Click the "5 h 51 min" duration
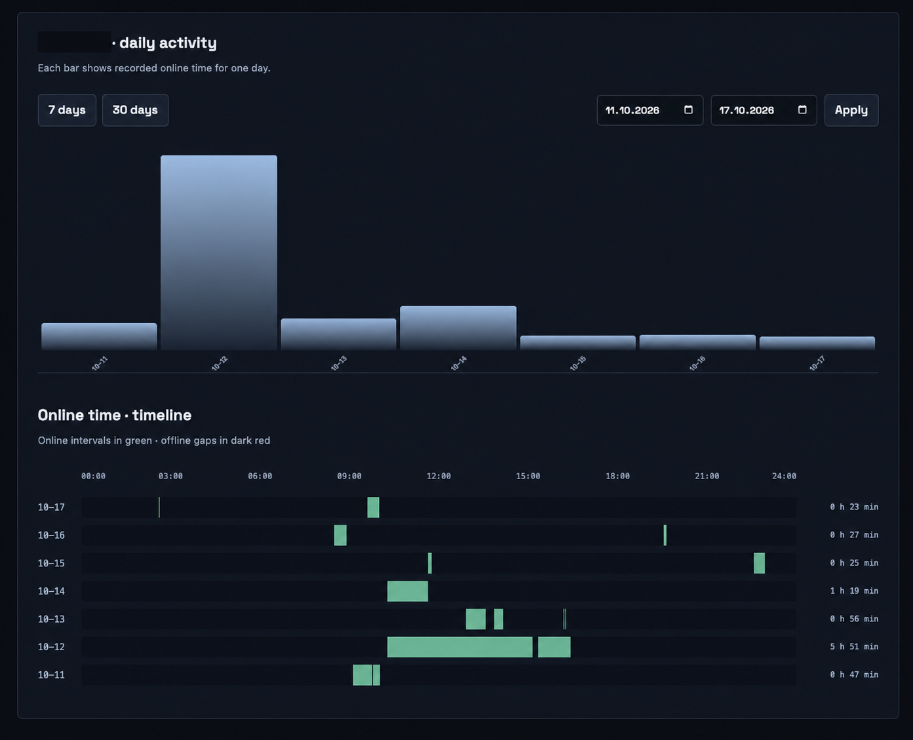The width and height of the screenshot is (913, 740). pos(854,647)
